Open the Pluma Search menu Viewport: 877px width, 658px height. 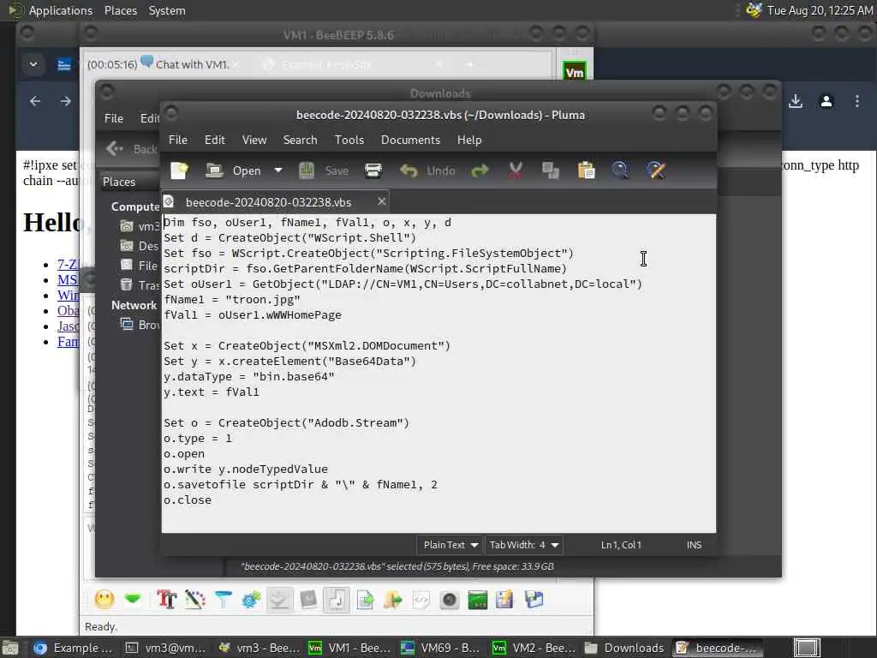(x=300, y=140)
